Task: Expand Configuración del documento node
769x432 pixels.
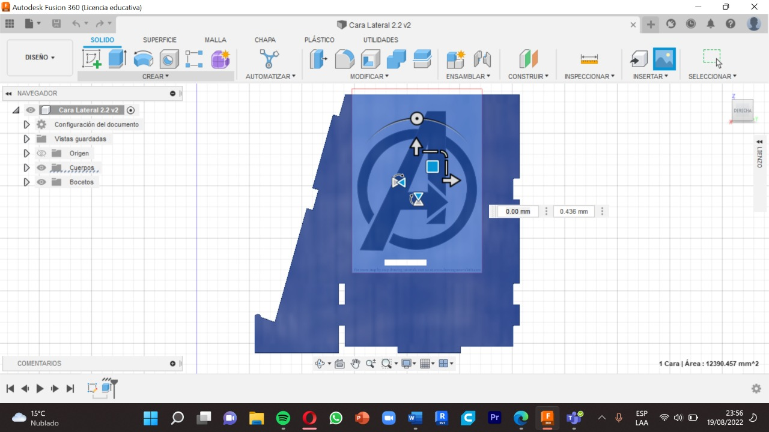Action: tap(26, 124)
